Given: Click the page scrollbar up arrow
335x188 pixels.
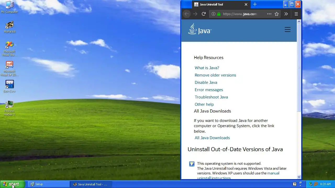Looking at the screenshot, I should pyautogui.click(x=299, y=22).
